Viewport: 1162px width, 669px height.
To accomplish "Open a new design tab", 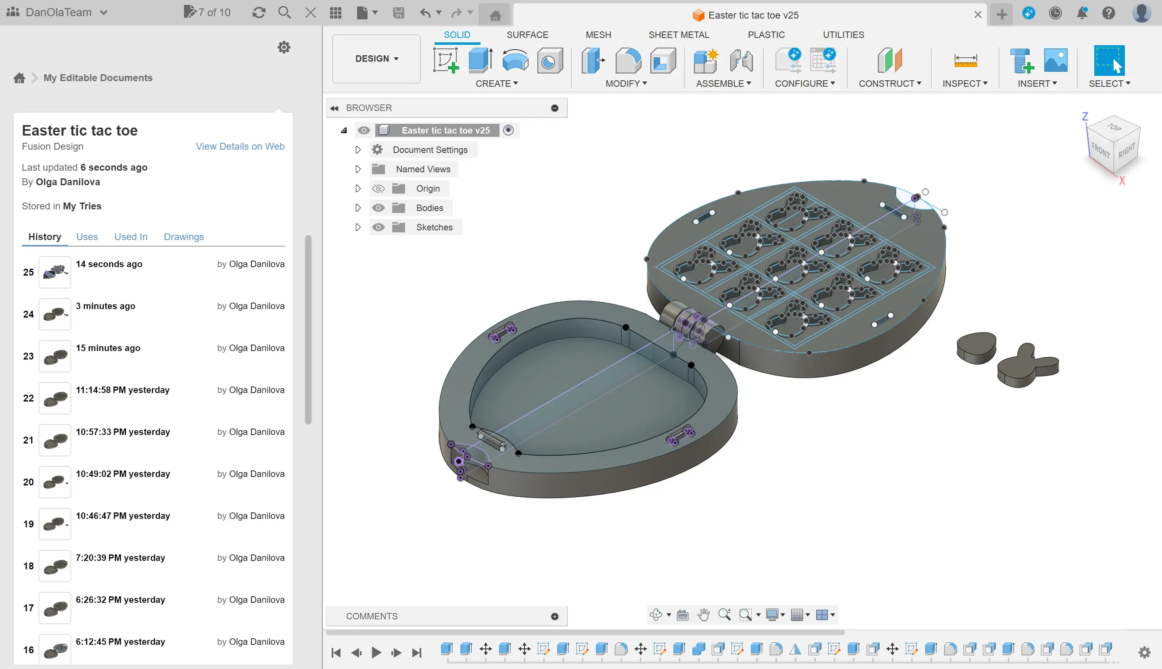I will [1001, 15].
